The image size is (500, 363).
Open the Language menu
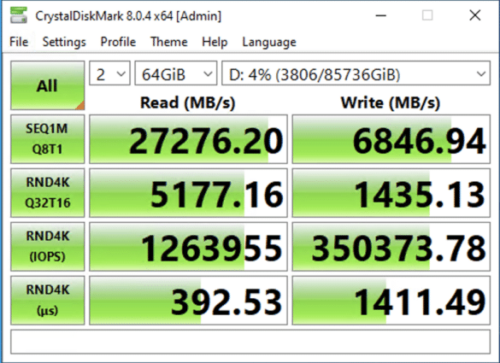tap(269, 42)
